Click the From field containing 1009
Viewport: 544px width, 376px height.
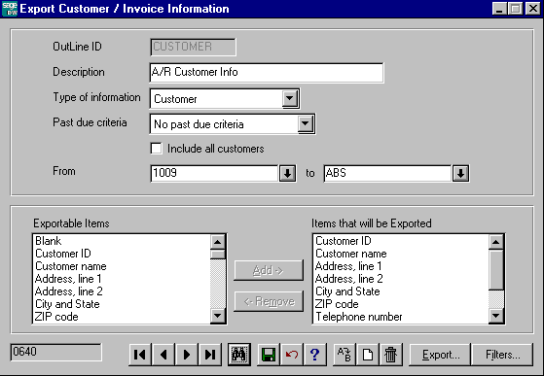pyautogui.click(x=214, y=173)
